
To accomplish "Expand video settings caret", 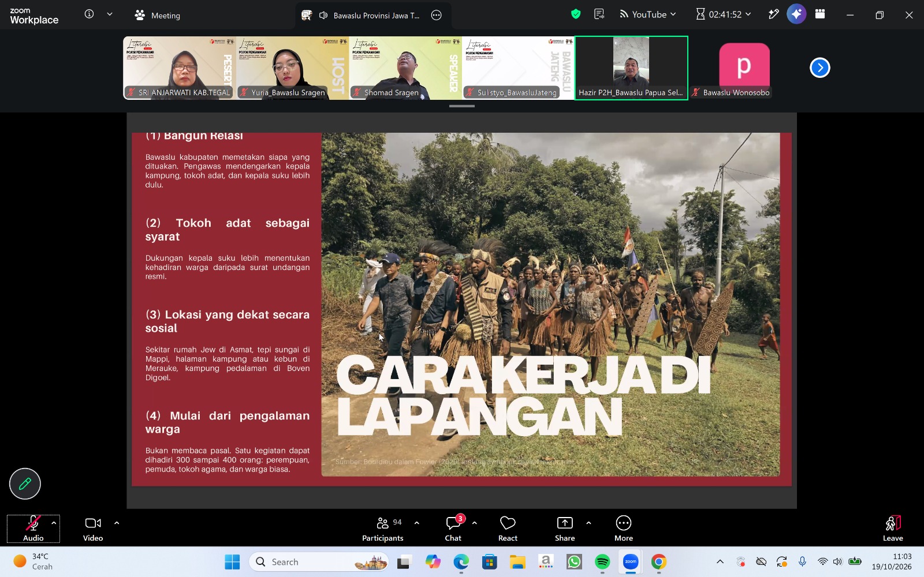I will coord(117,523).
